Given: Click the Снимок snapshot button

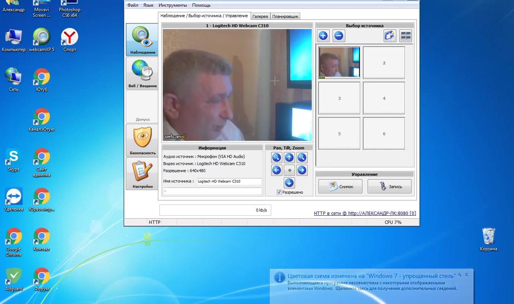Looking at the screenshot, I should click(340, 187).
